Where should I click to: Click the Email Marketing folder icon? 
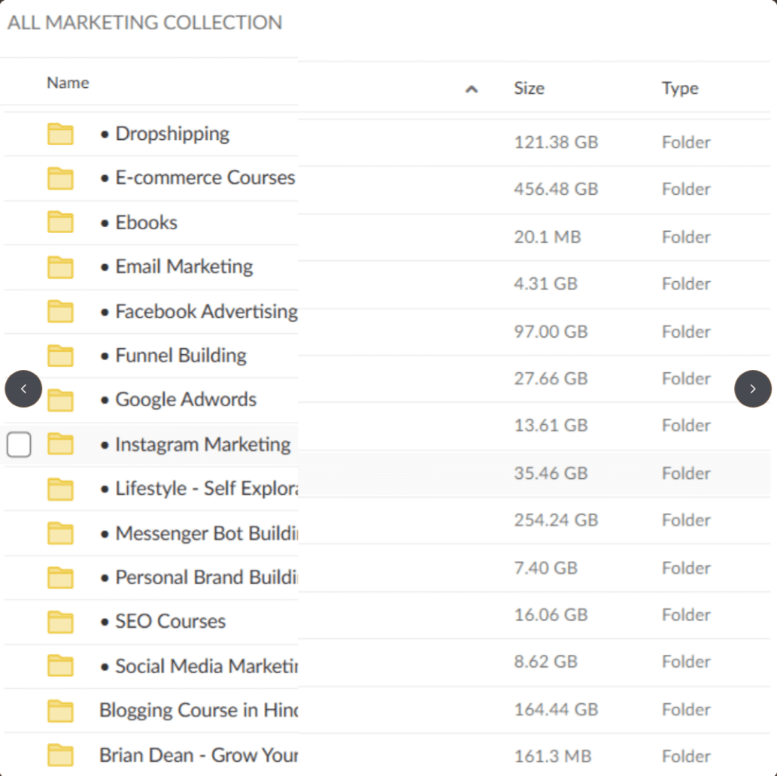pyautogui.click(x=60, y=267)
